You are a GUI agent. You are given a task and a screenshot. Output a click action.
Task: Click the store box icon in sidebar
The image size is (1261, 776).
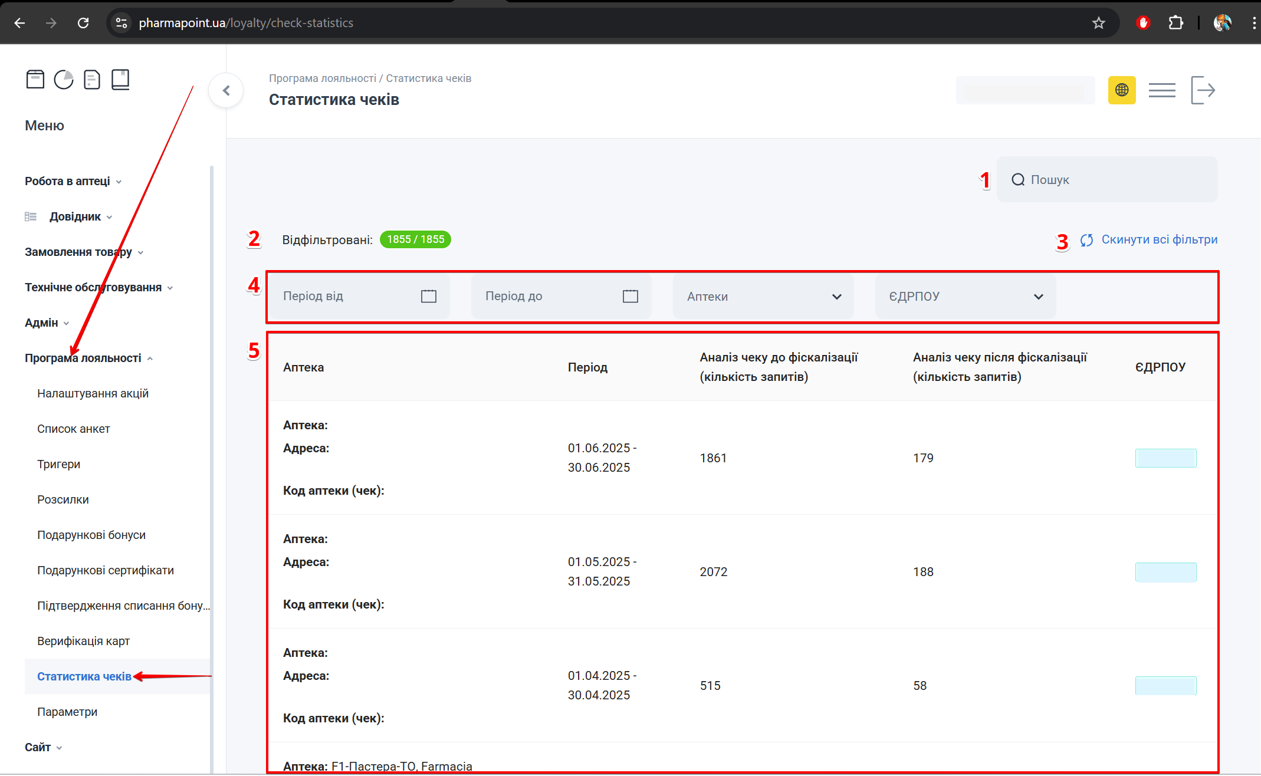pyautogui.click(x=35, y=79)
